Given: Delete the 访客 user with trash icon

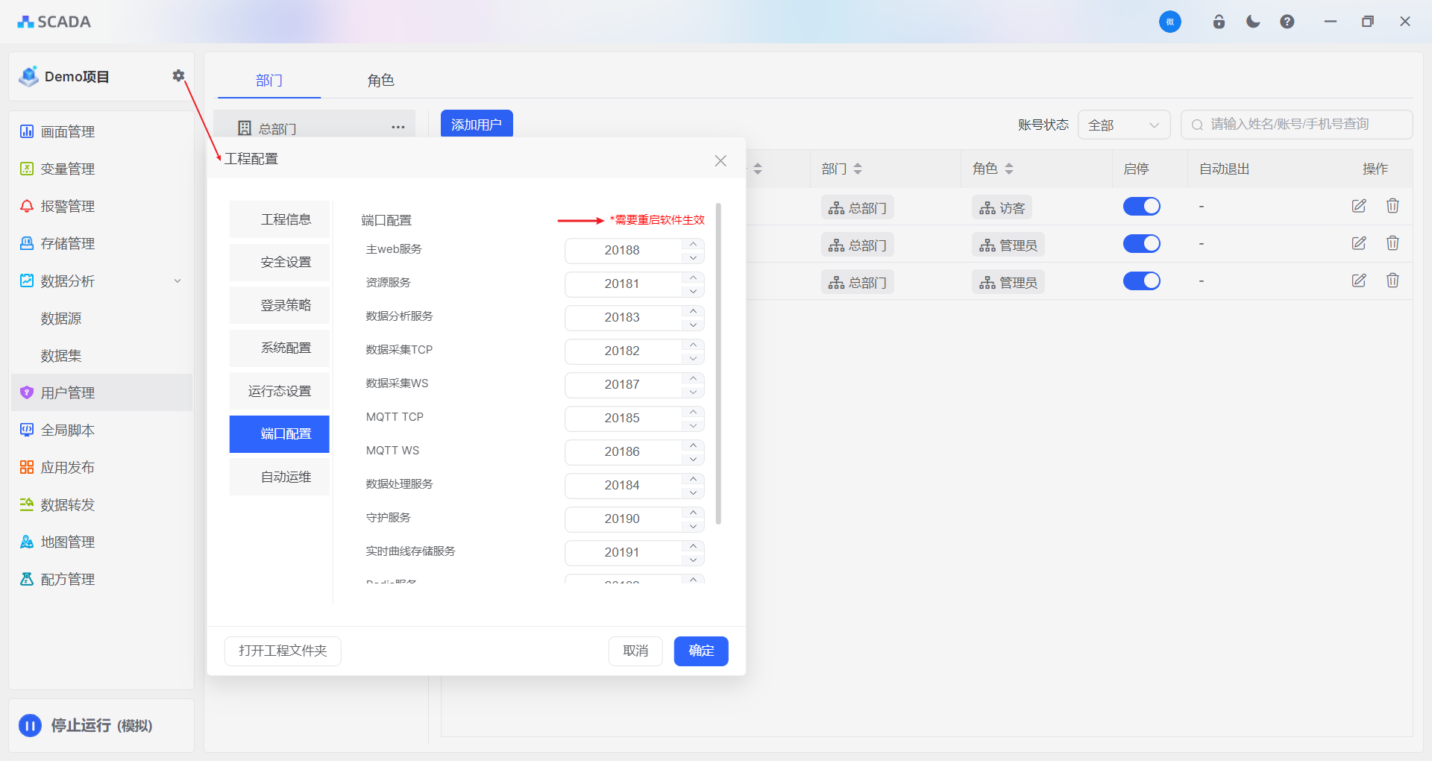Looking at the screenshot, I should click(x=1392, y=206).
